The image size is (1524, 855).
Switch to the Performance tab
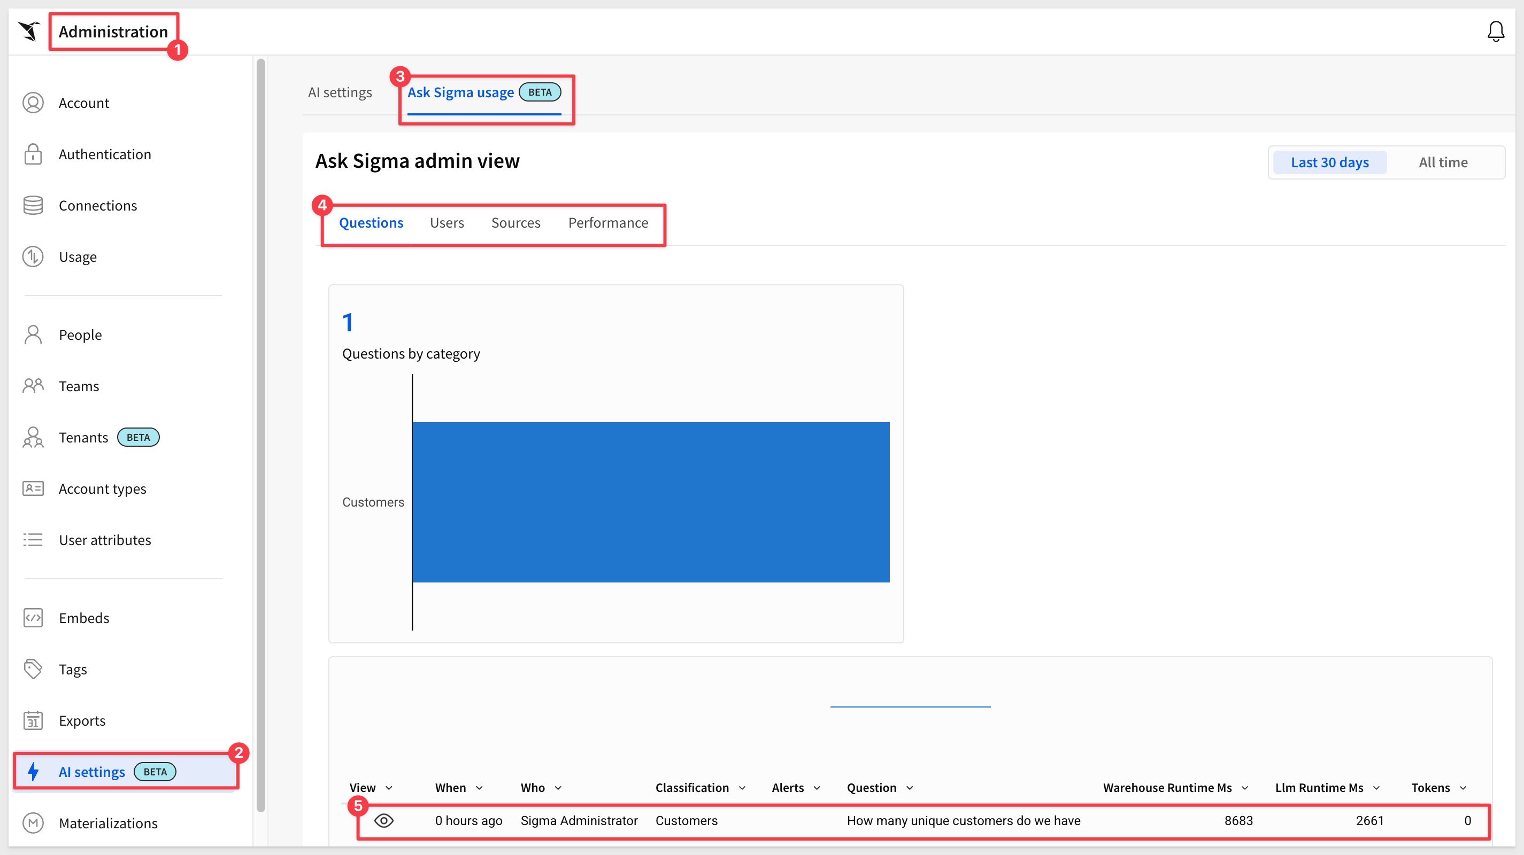pos(608,223)
